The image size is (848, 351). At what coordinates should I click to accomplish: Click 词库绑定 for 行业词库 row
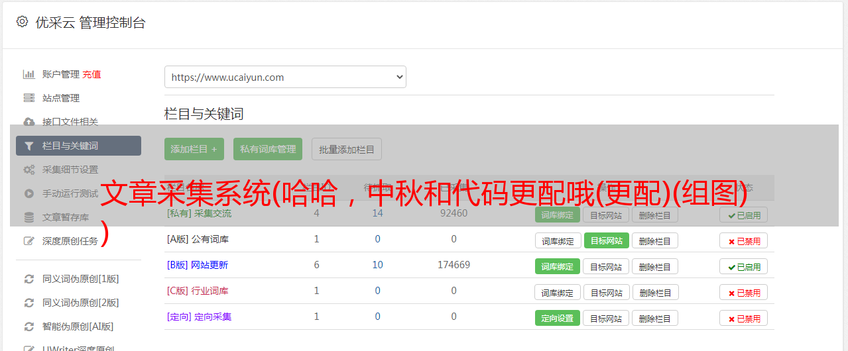pyautogui.click(x=558, y=292)
